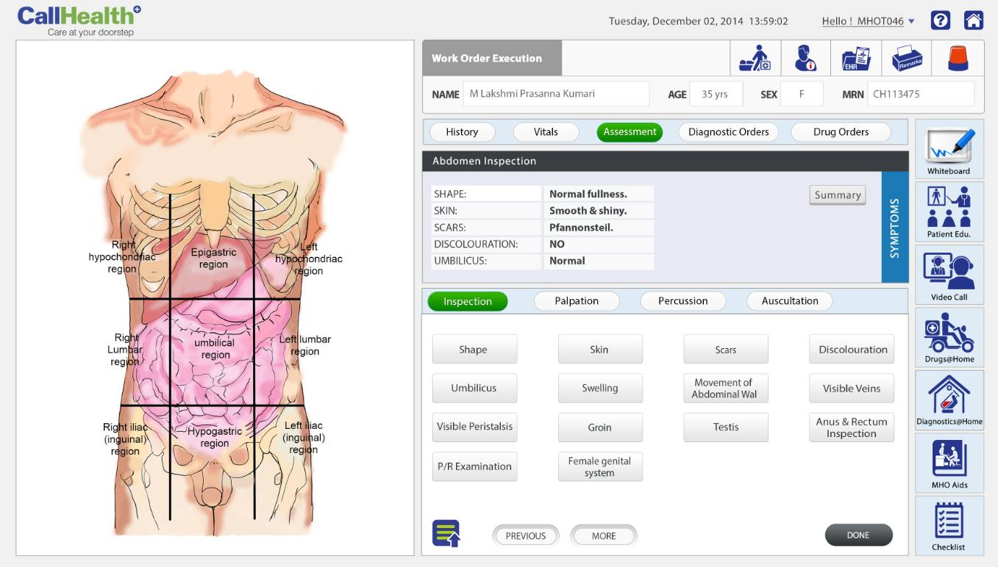Click the CallHealth logo
Viewport: 998px width, 567px height.
(79, 21)
